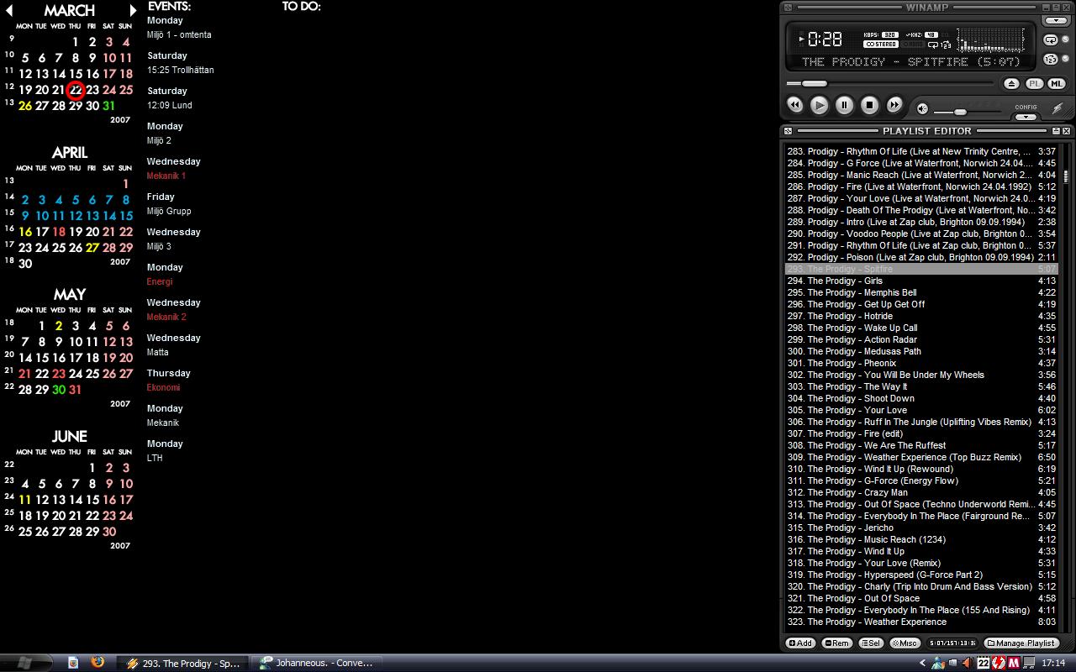The height and width of the screenshot is (672, 1076).
Task: Select playlist track 294 The Prodigy - Girls
Action: click(x=921, y=281)
